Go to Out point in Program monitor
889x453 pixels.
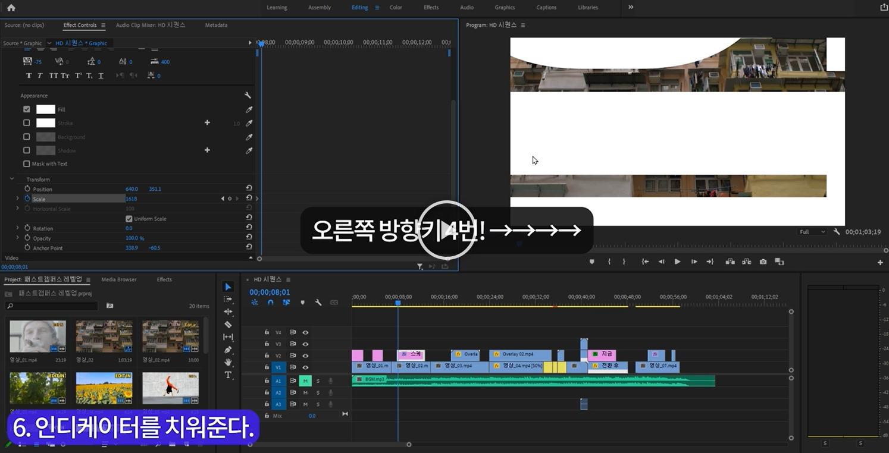click(710, 262)
